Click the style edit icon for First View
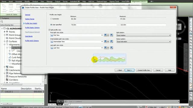193x108 pixels. tap(106, 35)
